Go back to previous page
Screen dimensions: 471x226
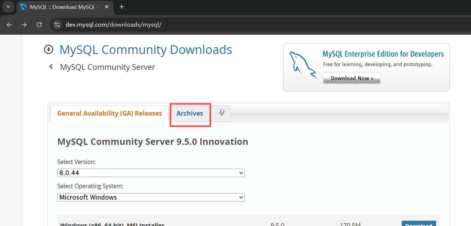9,25
